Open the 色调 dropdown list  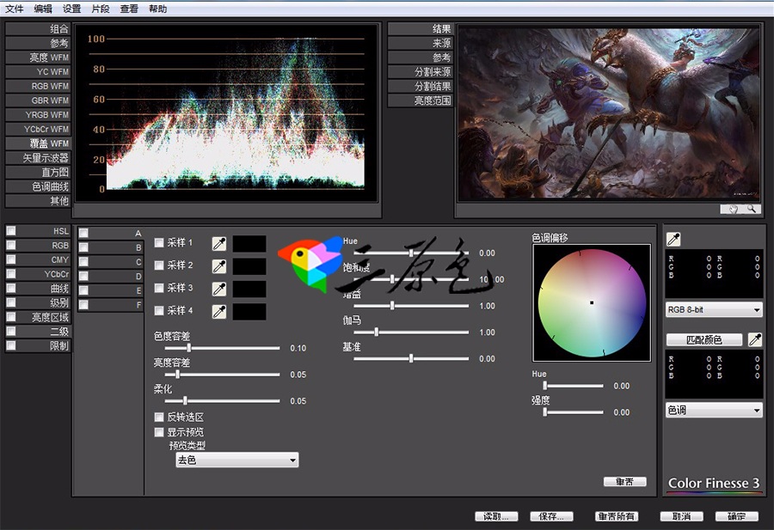click(715, 411)
